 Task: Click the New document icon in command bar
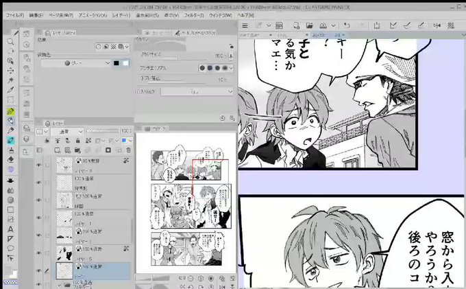pyautogui.click(x=296, y=25)
